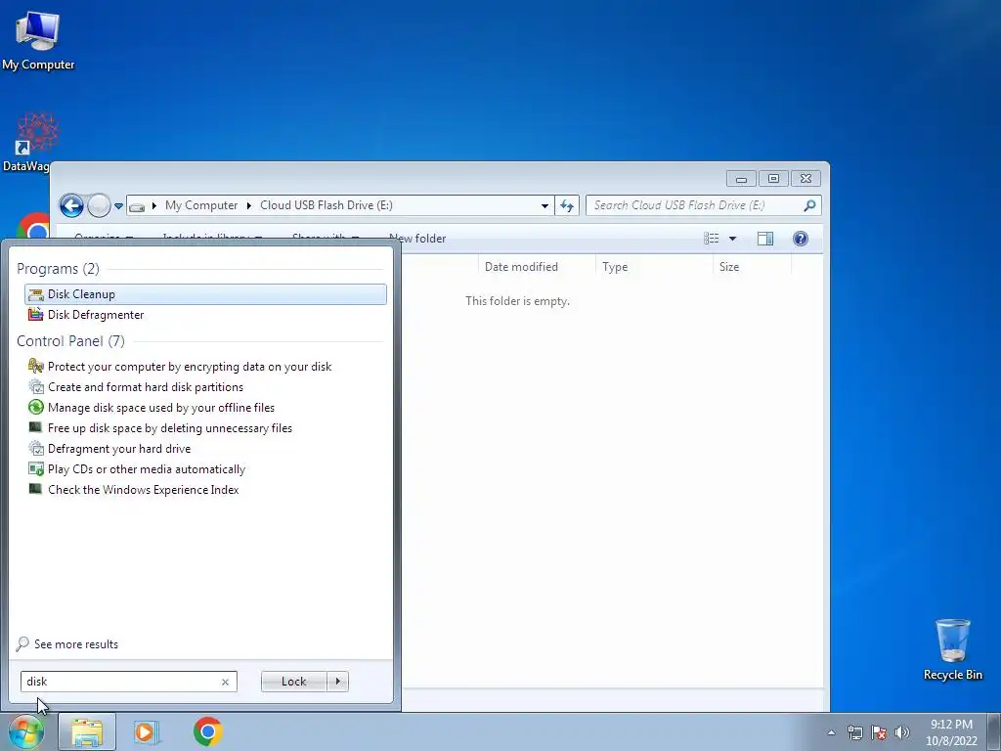The height and width of the screenshot is (751, 1001).
Task: Clear the Start menu search box with X
Action: click(x=226, y=682)
